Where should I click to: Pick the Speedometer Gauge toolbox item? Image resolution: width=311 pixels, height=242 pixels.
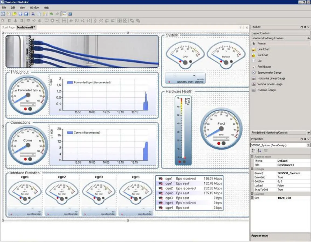[269, 73]
